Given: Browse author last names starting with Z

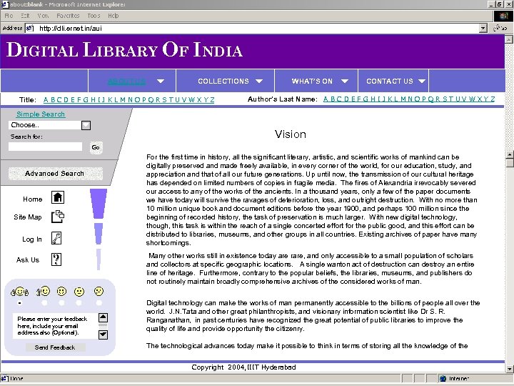Looking at the screenshot, I should (493, 99).
